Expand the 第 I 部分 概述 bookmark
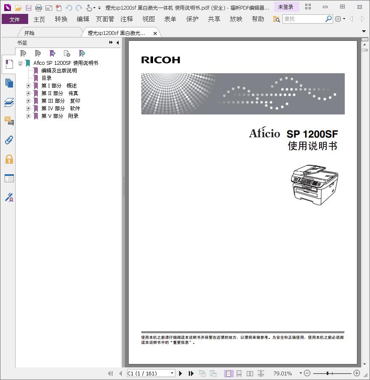 (28, 85)
